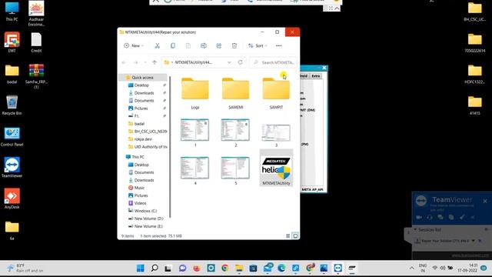Open TeamViewer desktop shortcut
Image resolution: width=492 pixels, height=277 pixels.
pyautogui.click(x=12, y=168)
